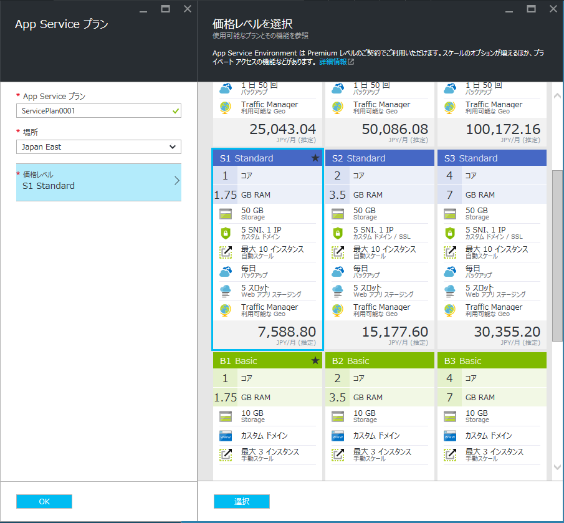This screenshot has width=564, height=523.
Task: Click the S2 Standard Traffic Manager globe icon
Action: (x=338, y=310)
